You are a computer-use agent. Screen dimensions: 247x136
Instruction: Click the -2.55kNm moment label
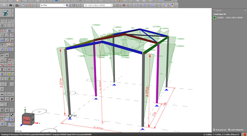pyautogui.click(x=96, y=25)
